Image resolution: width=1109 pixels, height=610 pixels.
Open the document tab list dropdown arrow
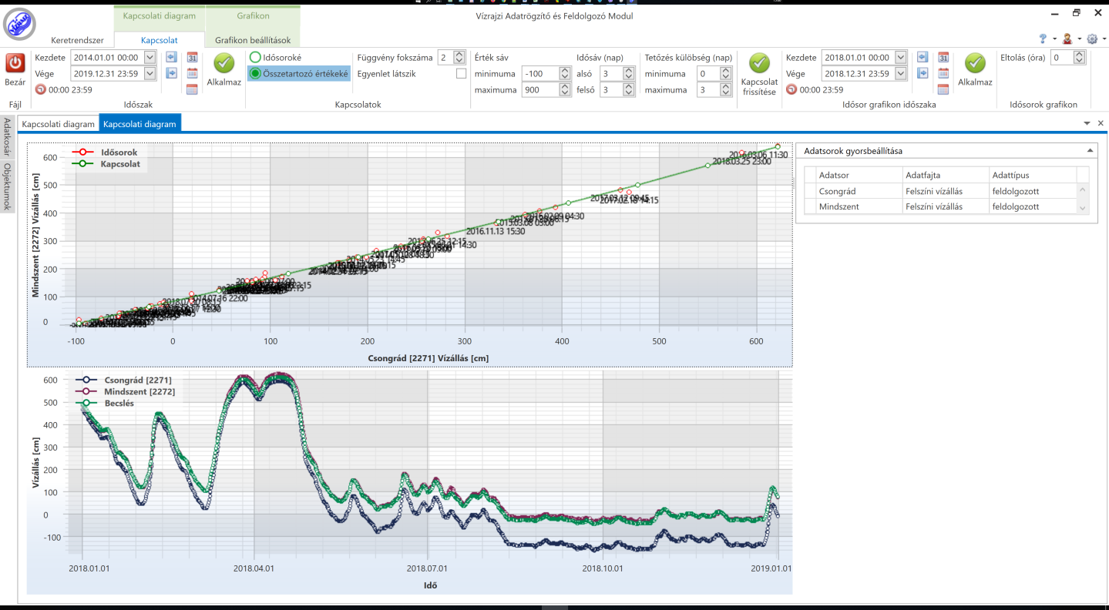pyautogui.click(x=1087, y=123)
